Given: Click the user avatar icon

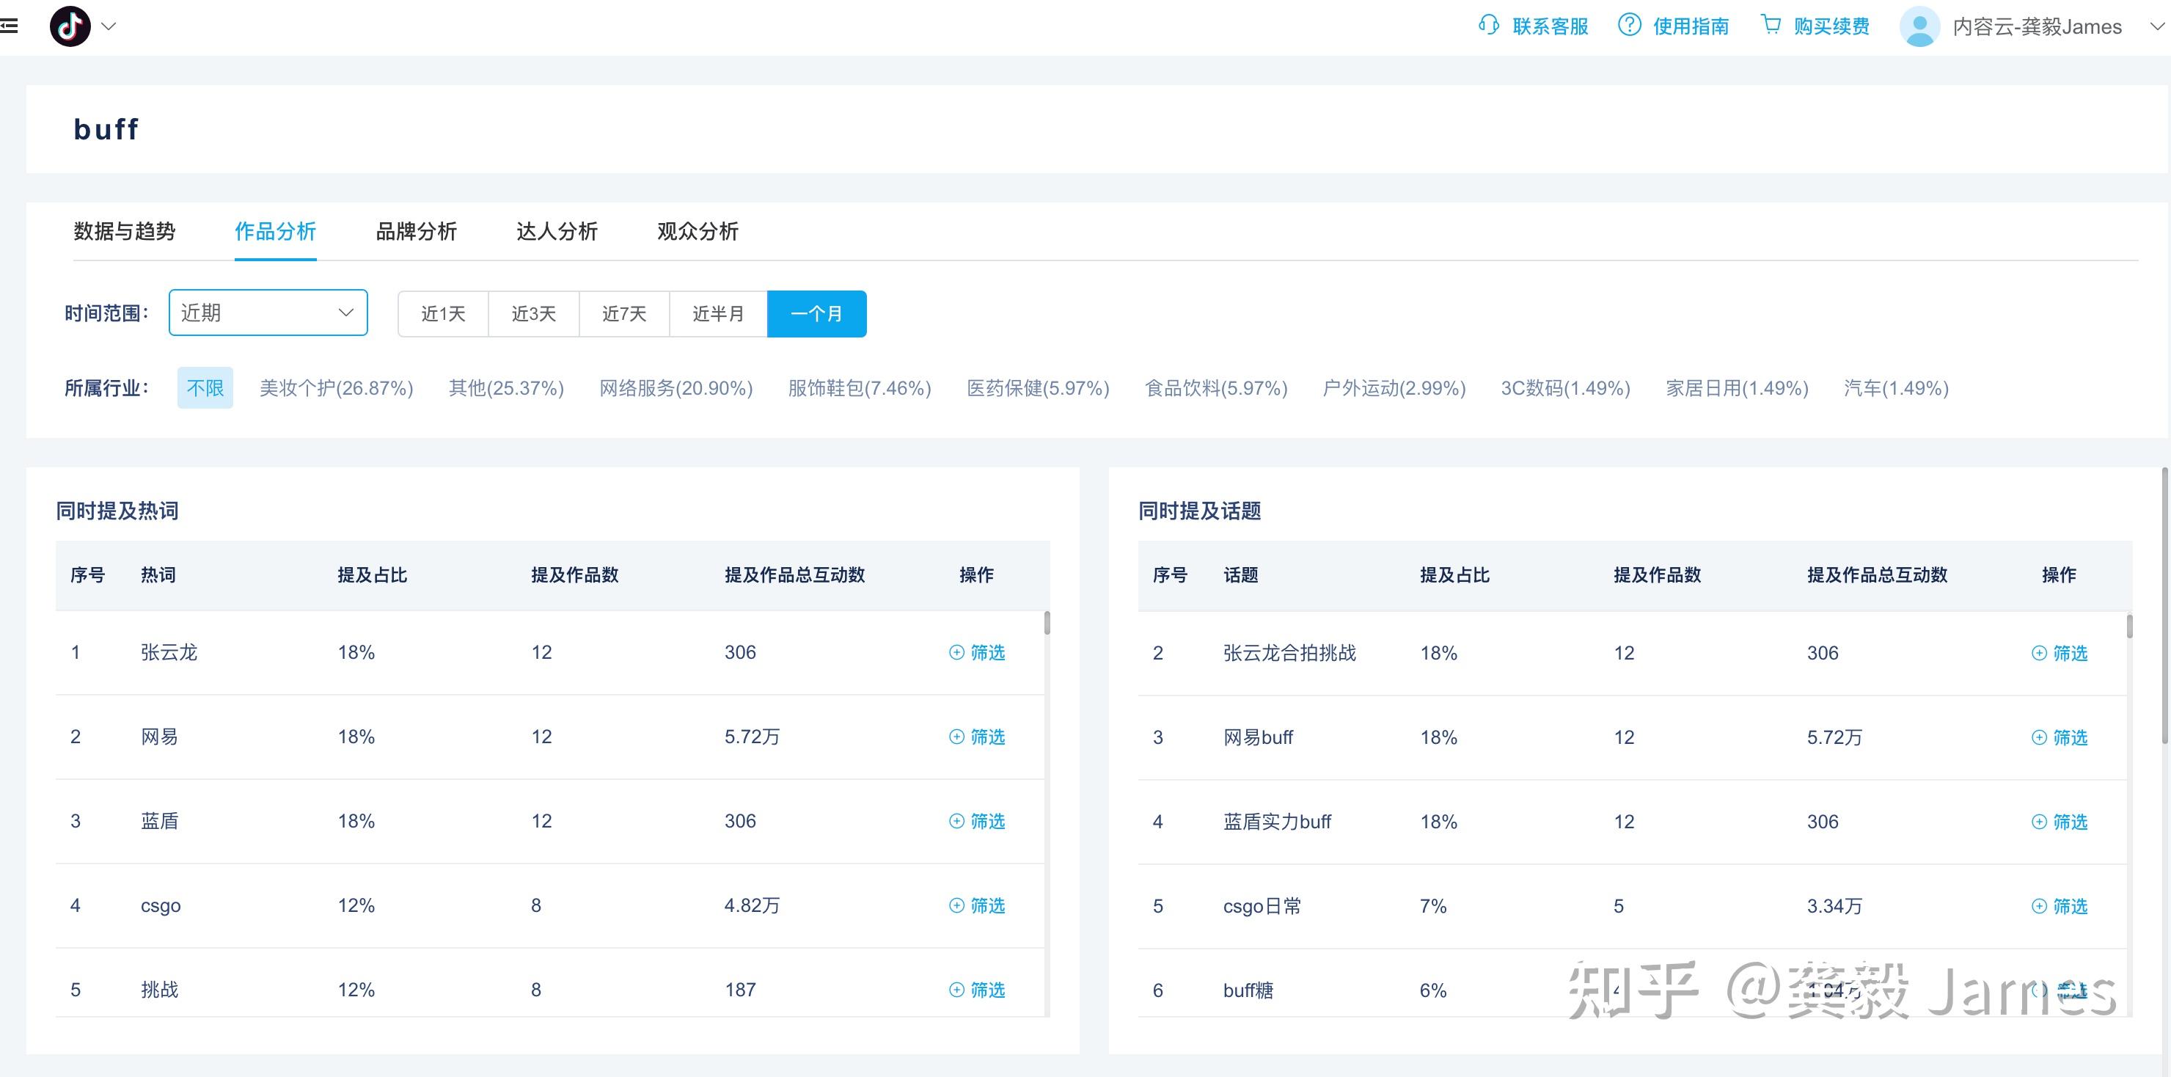Looking at the screenshot, I should (1919, 26).
